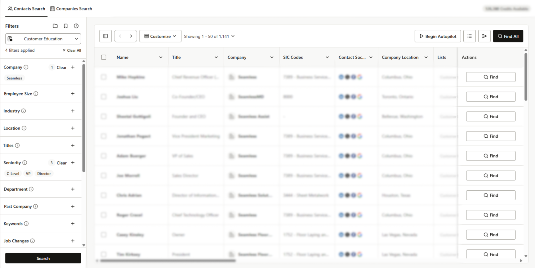Click info icon next to Seniority

click(25, 162)
